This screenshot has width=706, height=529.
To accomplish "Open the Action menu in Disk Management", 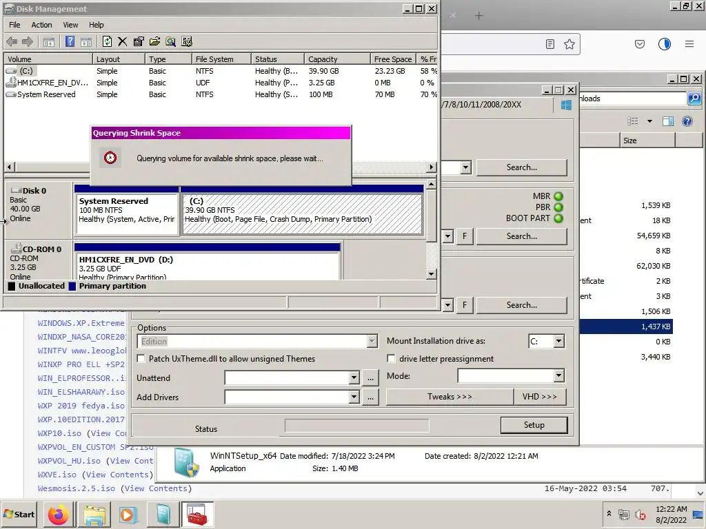I will [41, 25].
